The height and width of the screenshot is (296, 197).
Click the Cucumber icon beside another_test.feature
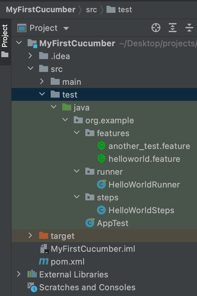[101, 146]
